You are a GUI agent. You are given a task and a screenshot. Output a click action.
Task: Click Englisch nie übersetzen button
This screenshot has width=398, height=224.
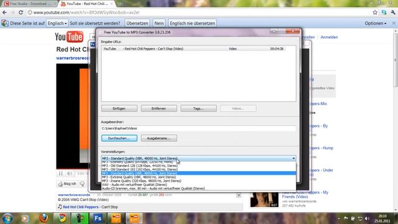(x=192, y=23)
